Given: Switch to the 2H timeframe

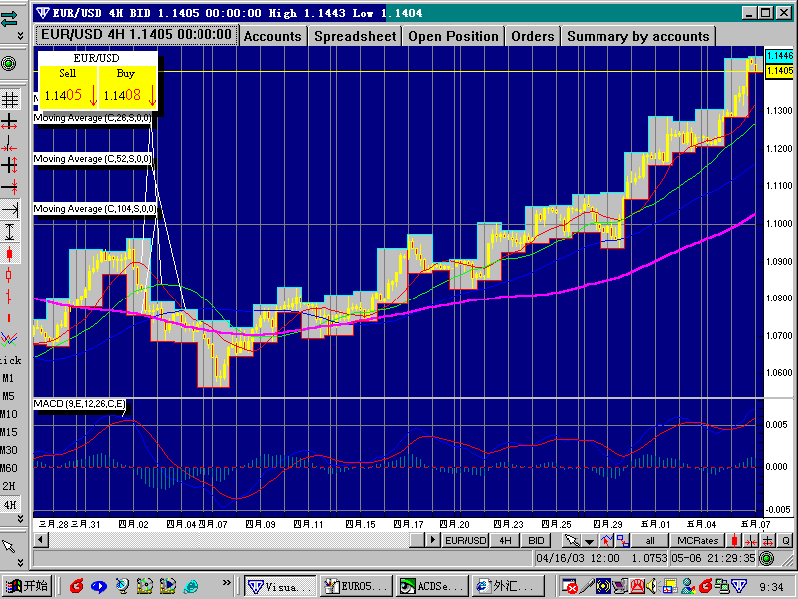Looking at the screenshot, I should point(9,486).
